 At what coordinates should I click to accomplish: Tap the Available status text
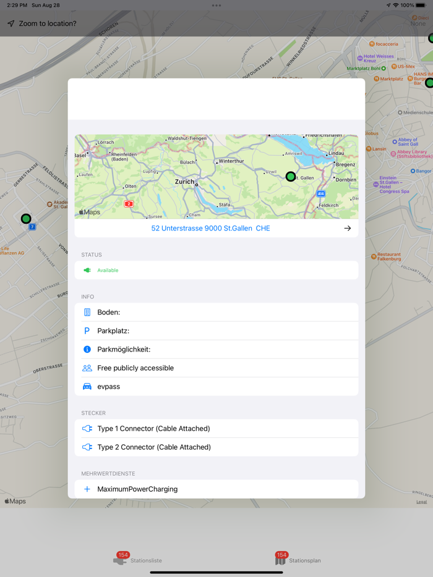(108, 270)
